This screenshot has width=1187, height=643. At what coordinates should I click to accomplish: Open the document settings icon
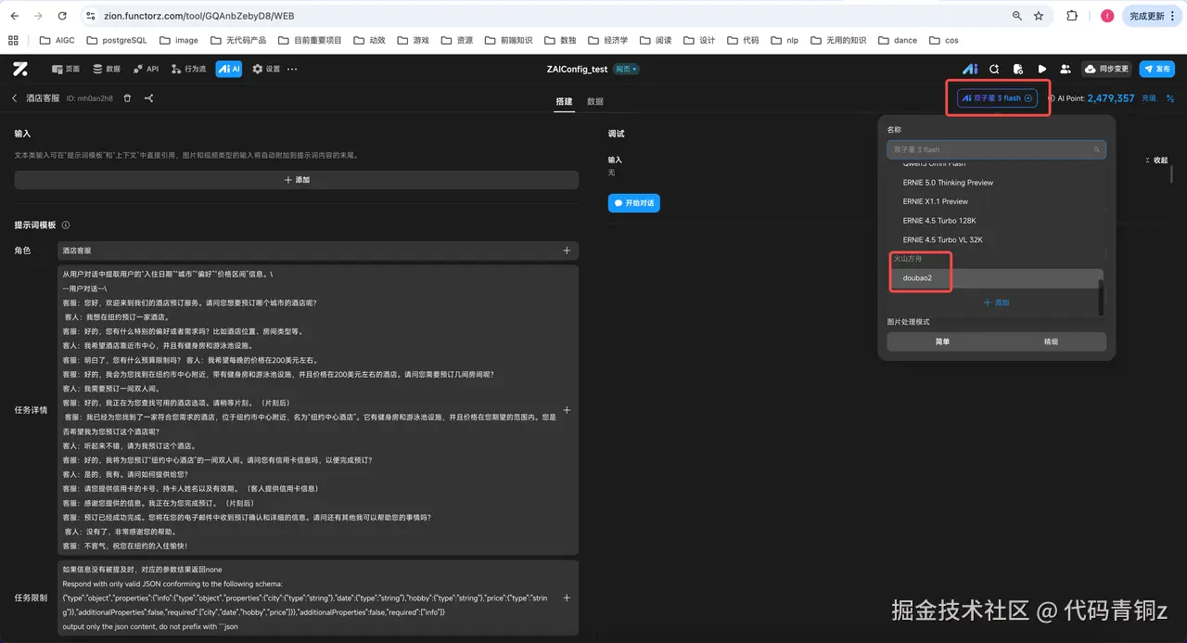[1018, 69]
